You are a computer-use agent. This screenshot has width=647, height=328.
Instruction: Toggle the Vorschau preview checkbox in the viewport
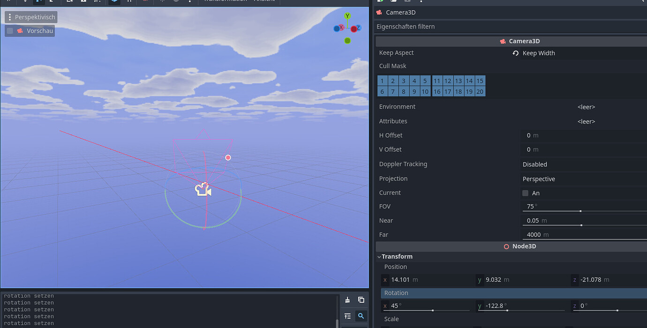click(x=10, y=30)
